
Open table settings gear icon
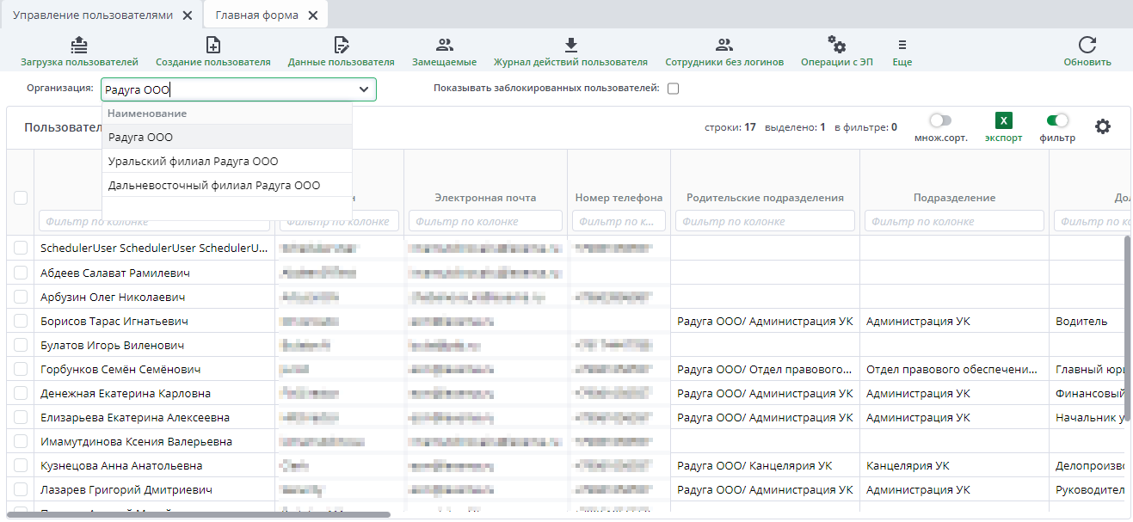click(x=1103, y=126)
